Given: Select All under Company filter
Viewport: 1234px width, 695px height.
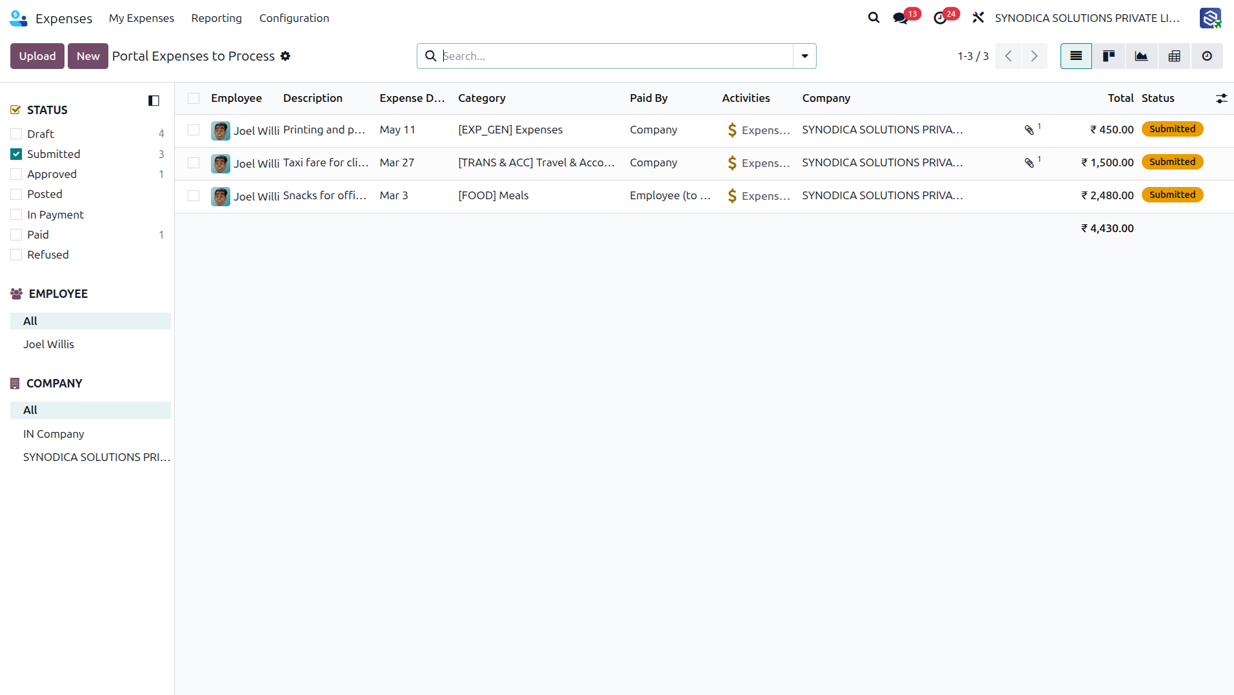Looking at the screenshot, I should pos(90,410).
